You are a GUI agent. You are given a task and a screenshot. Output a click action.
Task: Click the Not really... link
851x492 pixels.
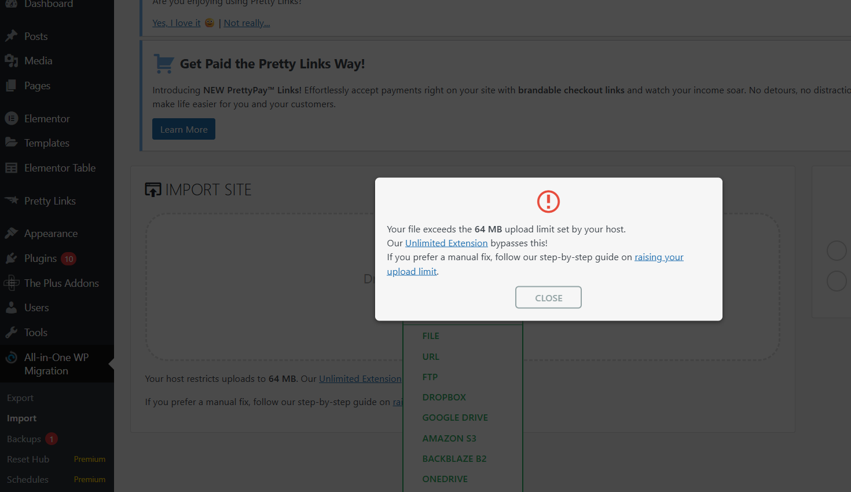click(x=247, y=23)
